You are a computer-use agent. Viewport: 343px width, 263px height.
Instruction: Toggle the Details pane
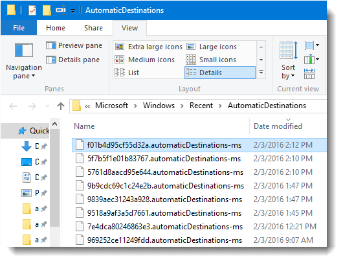[73, 60]
